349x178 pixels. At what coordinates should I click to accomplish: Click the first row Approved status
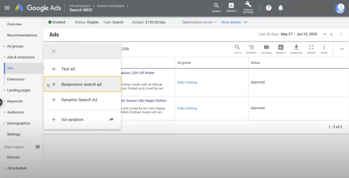257,82
